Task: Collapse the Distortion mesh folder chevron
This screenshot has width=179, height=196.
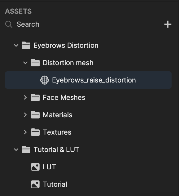Action: click(25, 63)
